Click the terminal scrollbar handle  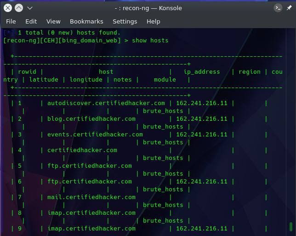291,226
